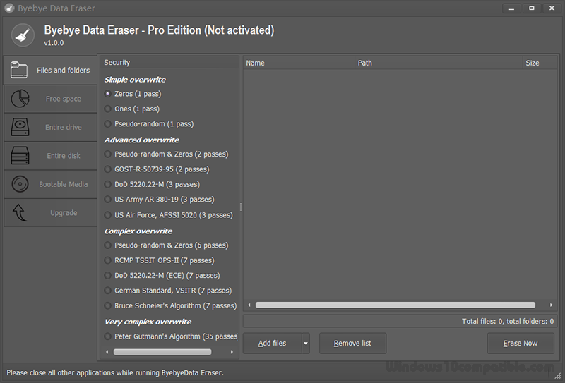Sort file list by Path column
The width and height of the screenshot is (565, 383).
click(438, 63)
